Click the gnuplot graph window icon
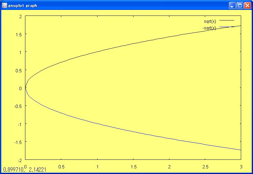The height and width of the screenshot is (174, 253). [x=5, y=6]
